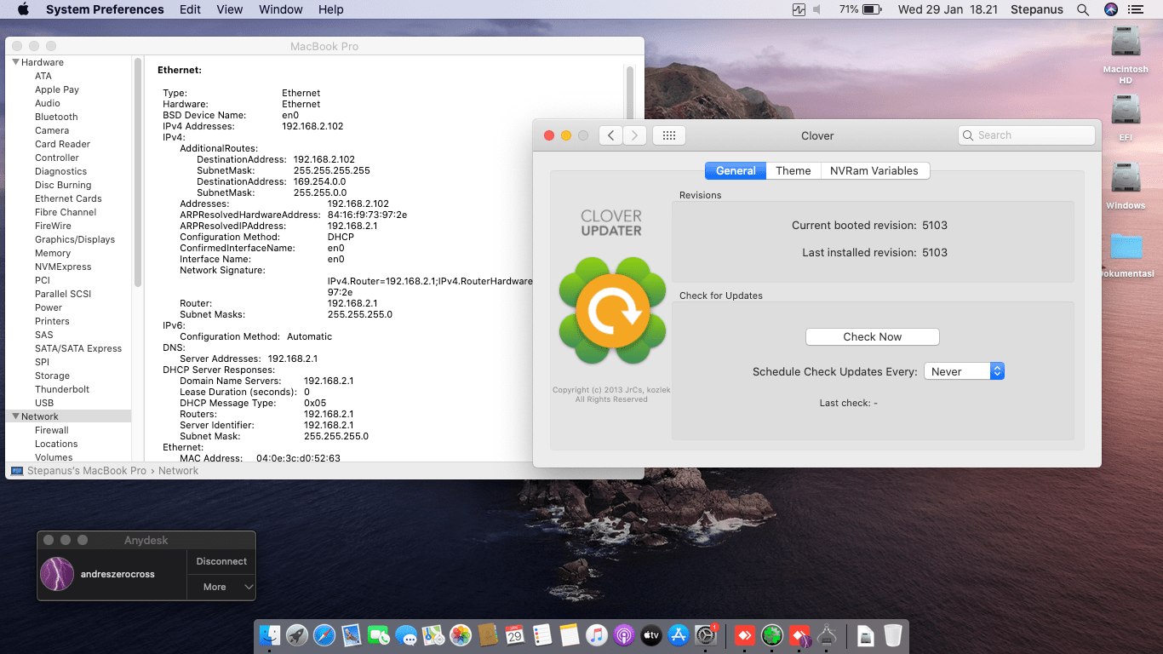1163x654 pixels.
Task: Open the NVRam Variables tab
Action: click(x=875, y=170)
